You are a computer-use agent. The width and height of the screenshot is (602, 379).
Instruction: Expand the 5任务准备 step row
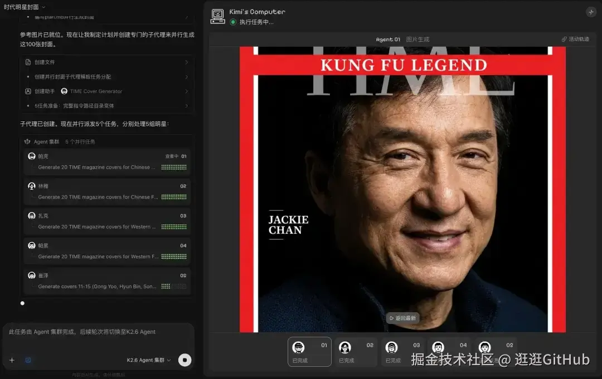[107, 106]
